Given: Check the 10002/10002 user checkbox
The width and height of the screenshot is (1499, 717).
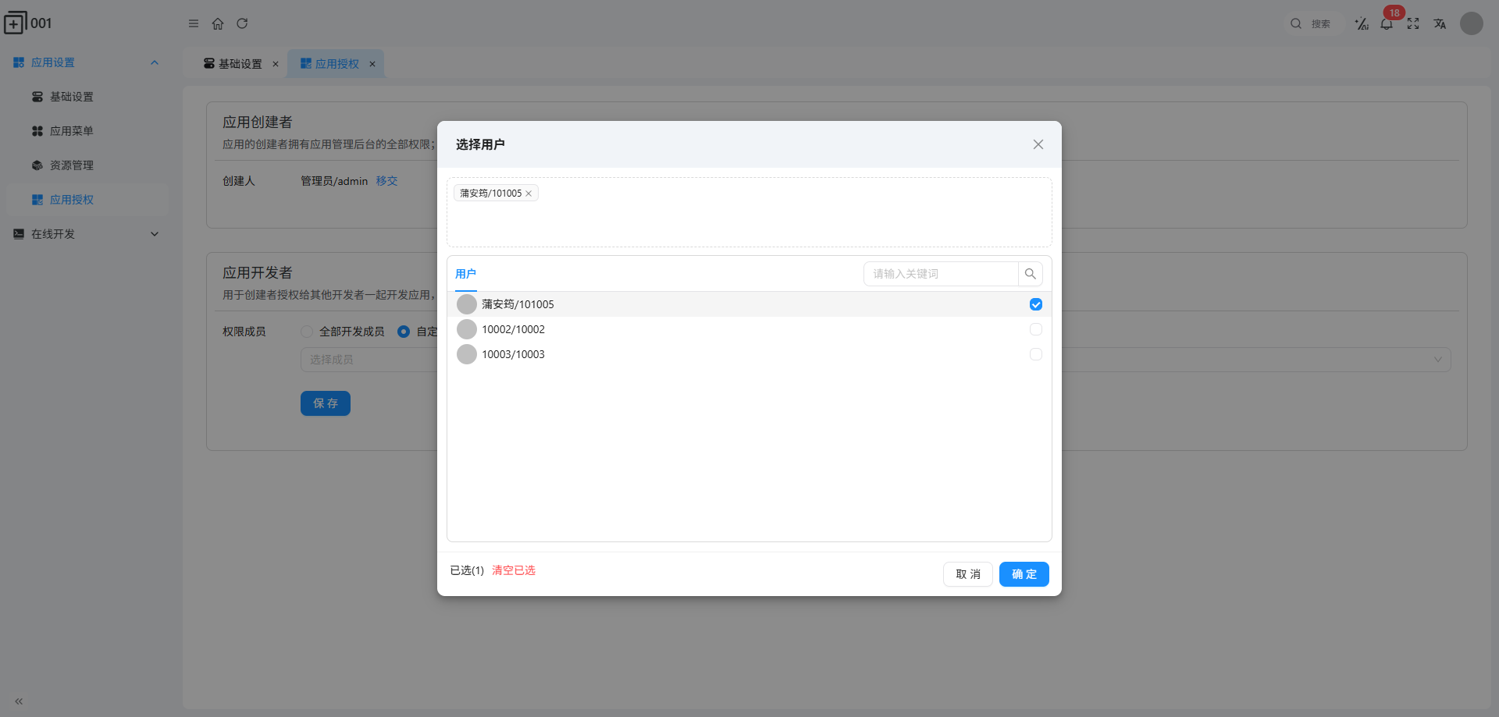Looking at the screenshot, I should (1036, 329).
